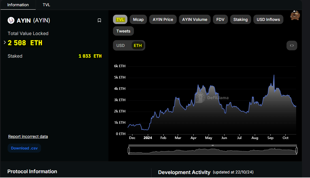The image size is (310, 178).
Task: Toggle the TVL chart metric
Action: [120, 19]
